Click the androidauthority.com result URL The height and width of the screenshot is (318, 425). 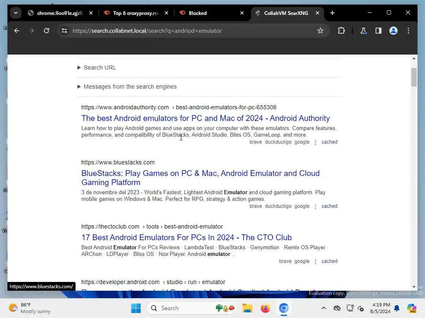[x=179, y=107]
